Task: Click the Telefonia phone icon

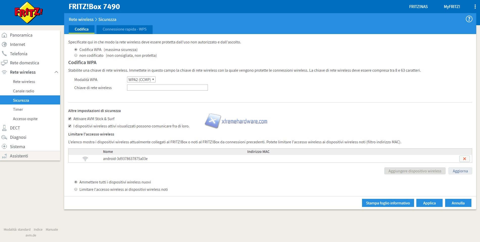Action: pyautogui.click(x=4, y=54)
